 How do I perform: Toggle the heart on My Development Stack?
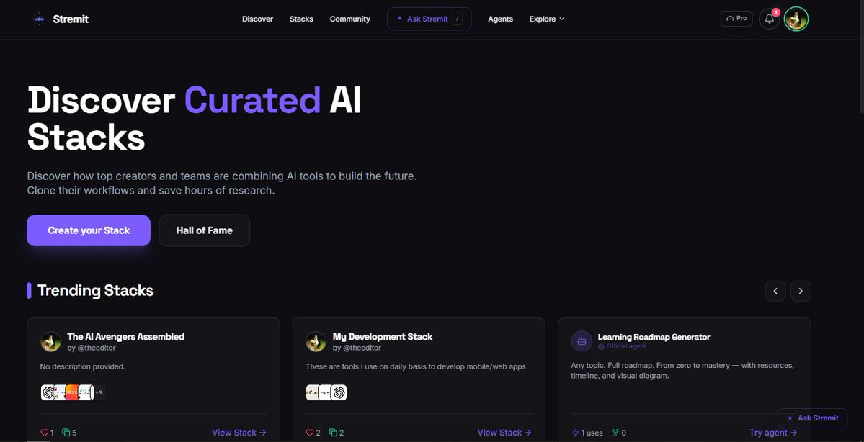(x=309, y=433)
